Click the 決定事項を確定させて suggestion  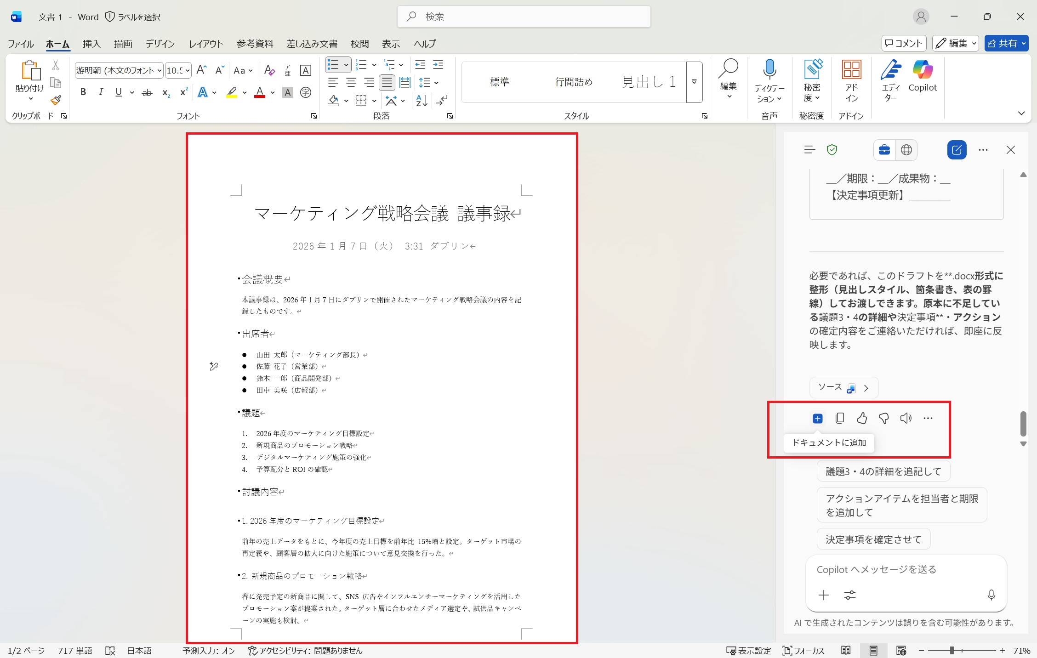[x=873, y=539]
